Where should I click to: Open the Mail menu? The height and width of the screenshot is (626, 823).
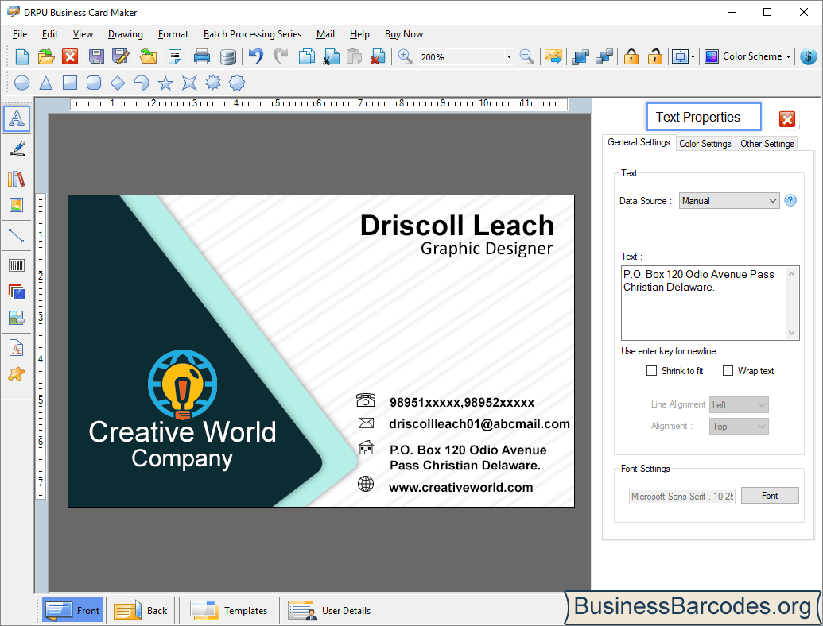pos(325,34)
